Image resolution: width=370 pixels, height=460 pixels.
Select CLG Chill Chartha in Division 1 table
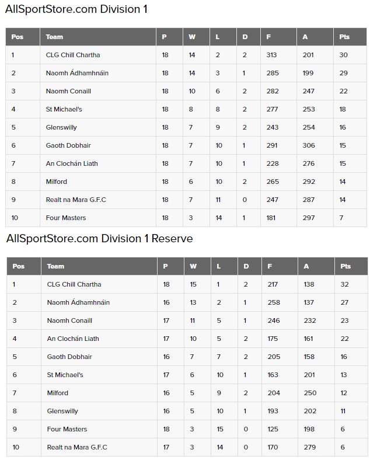click(x=73, y=55)
